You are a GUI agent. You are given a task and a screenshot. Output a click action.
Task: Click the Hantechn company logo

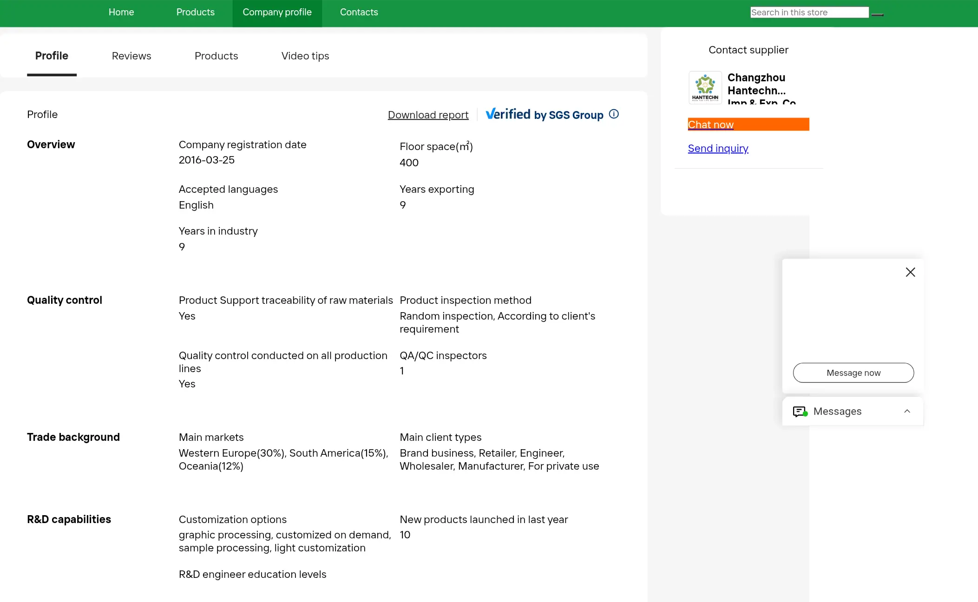705,87
